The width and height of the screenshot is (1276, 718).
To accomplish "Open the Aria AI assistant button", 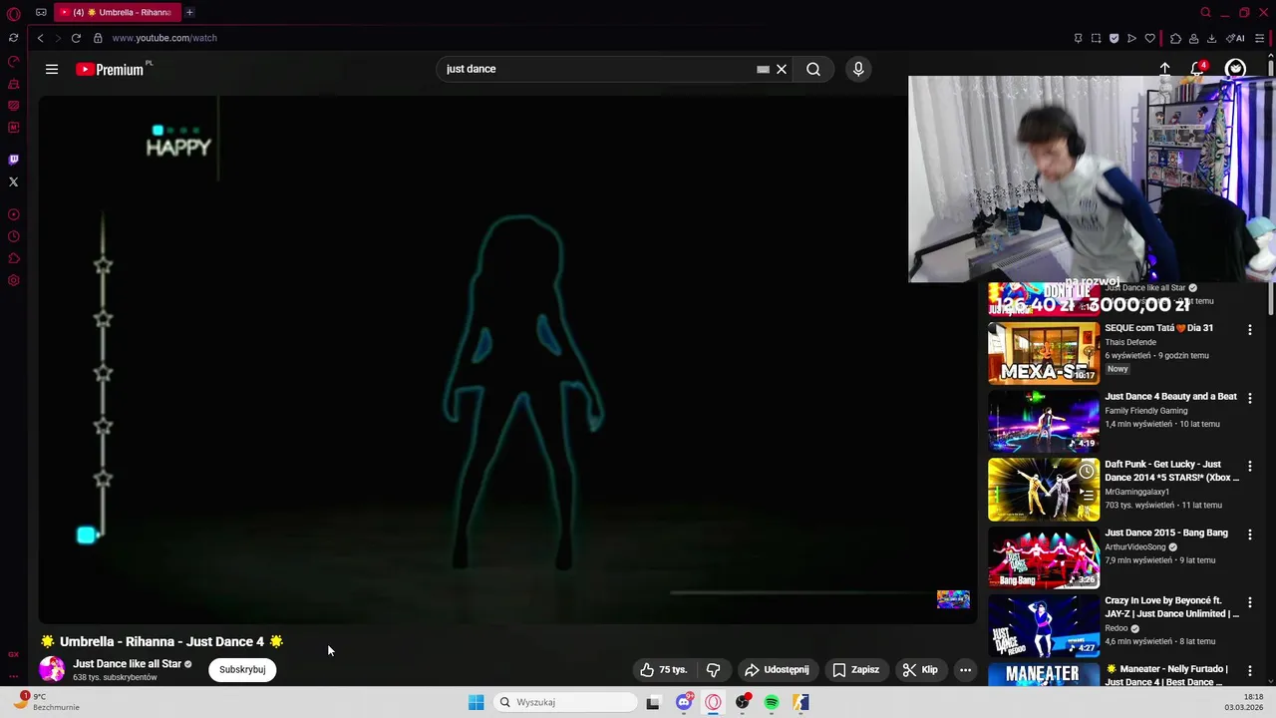I will tap(1235, 38).
